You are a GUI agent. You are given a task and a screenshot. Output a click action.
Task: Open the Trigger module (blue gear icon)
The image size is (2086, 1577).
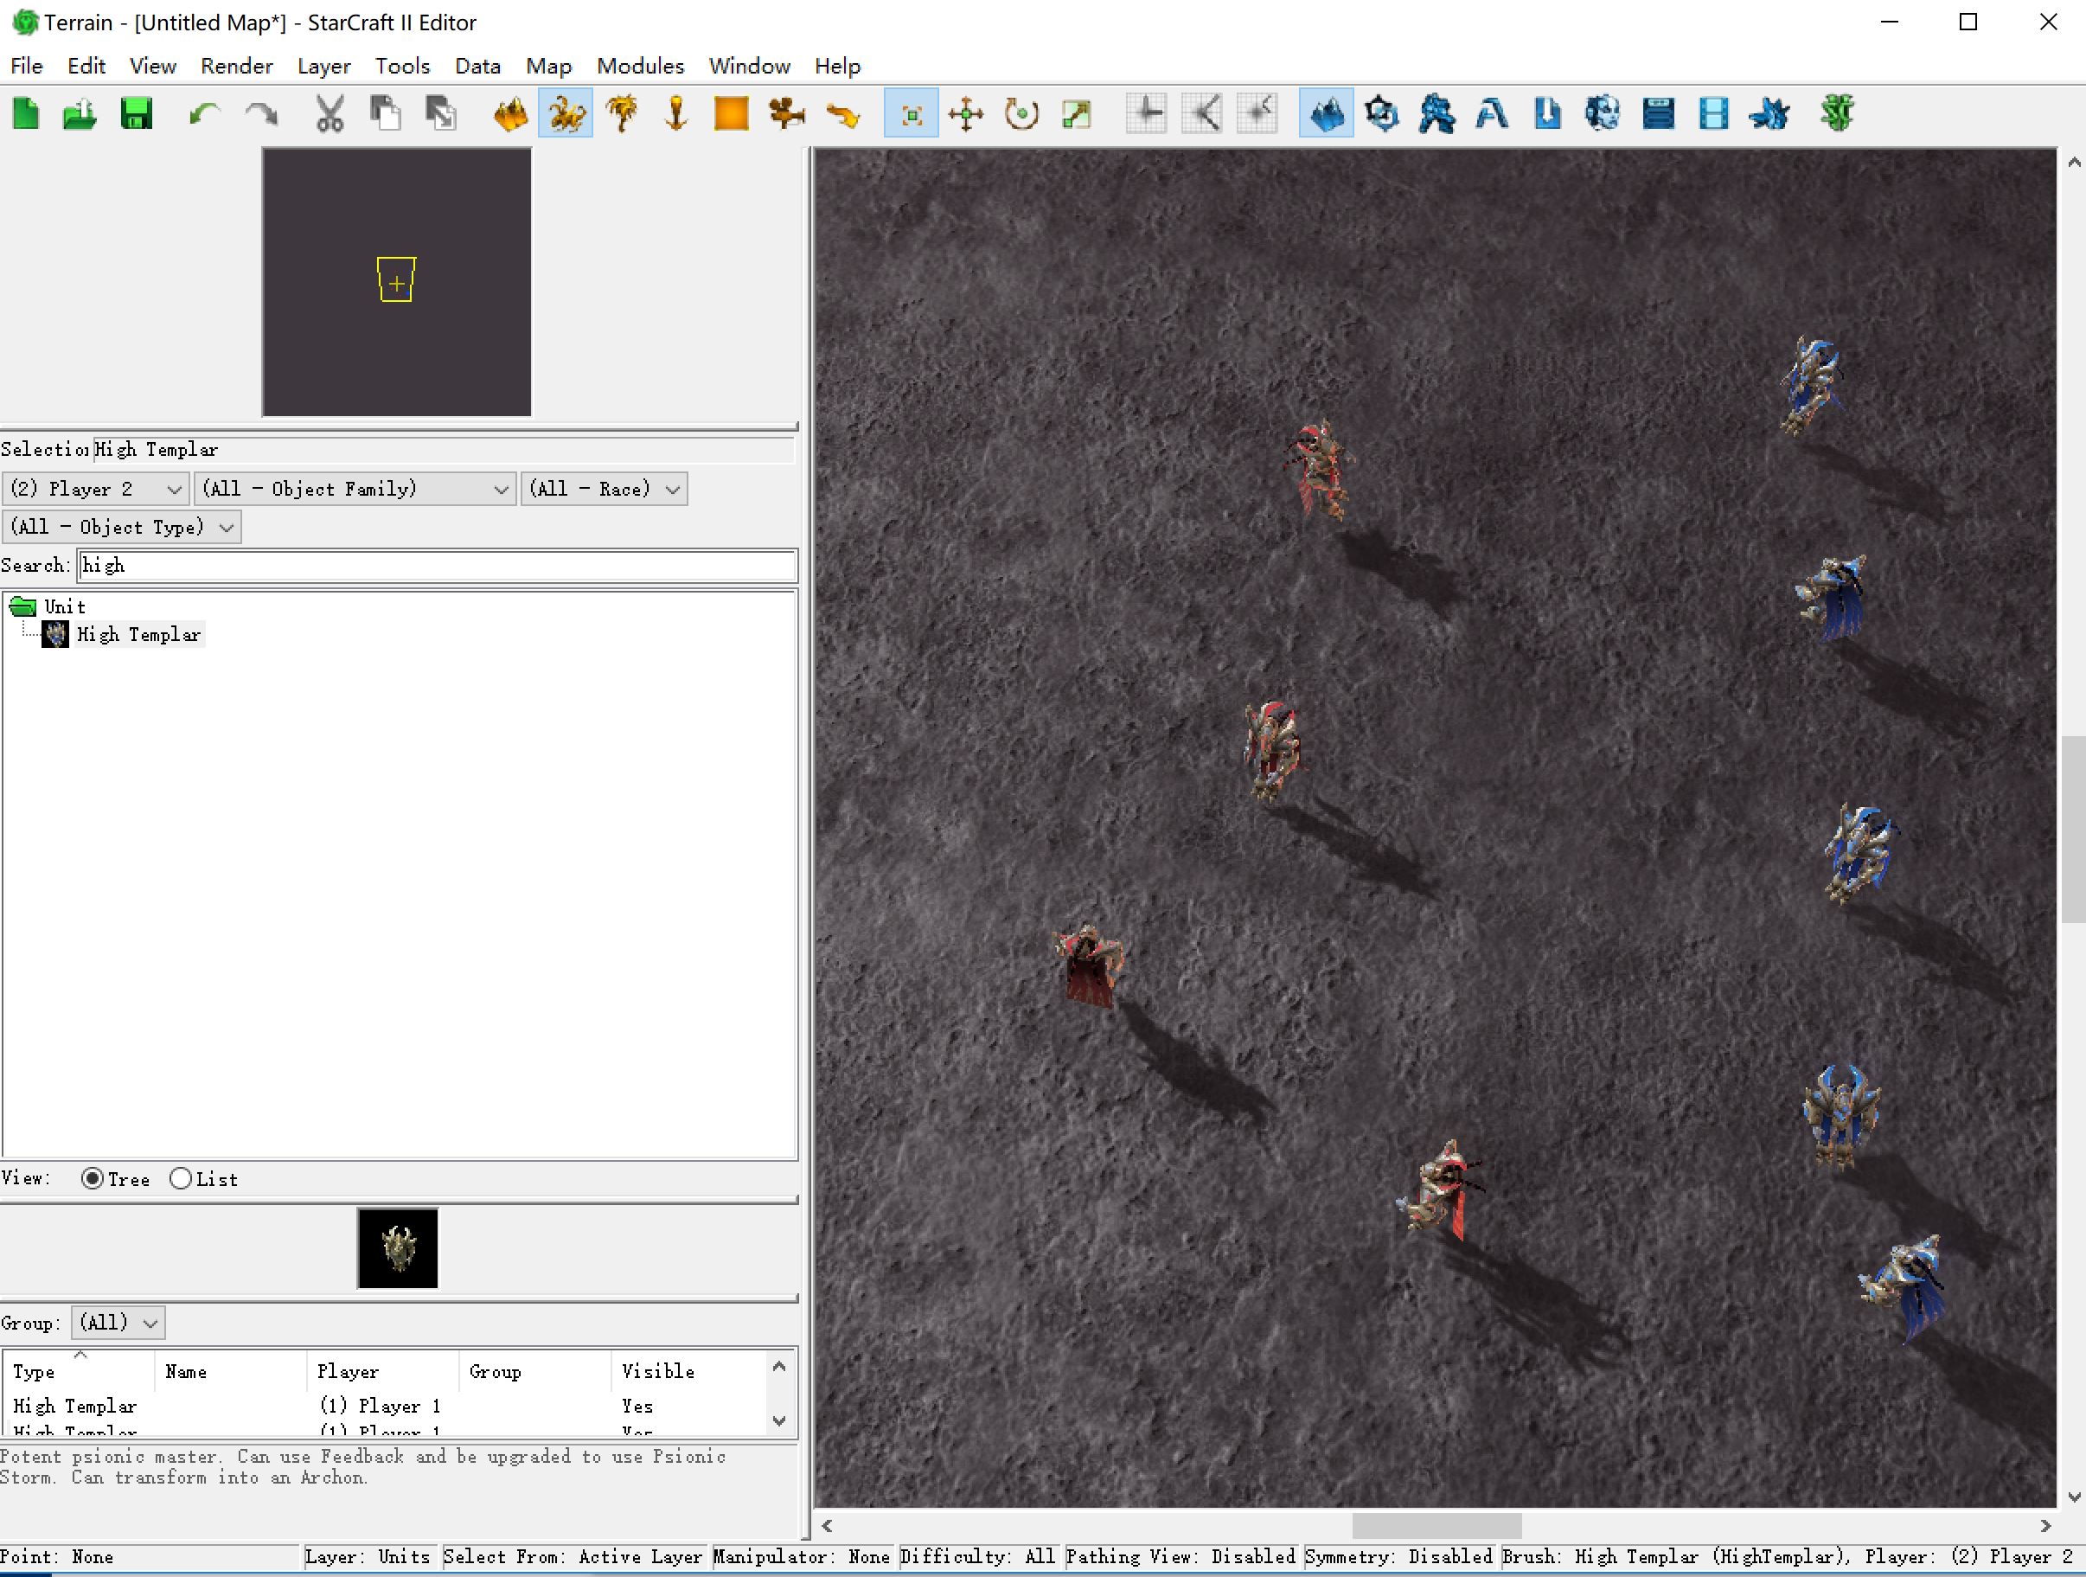(x=1381, y=114)
